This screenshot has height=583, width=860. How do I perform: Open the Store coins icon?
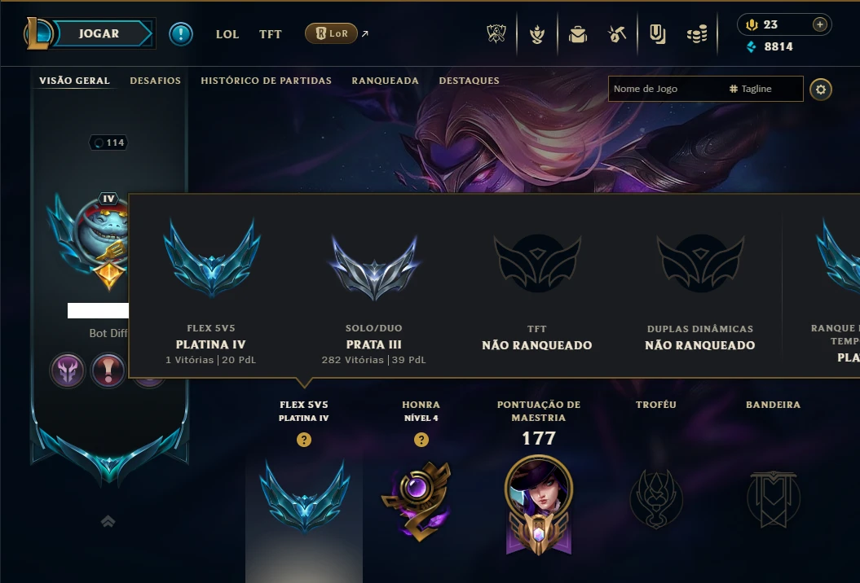tap(697, 34)
